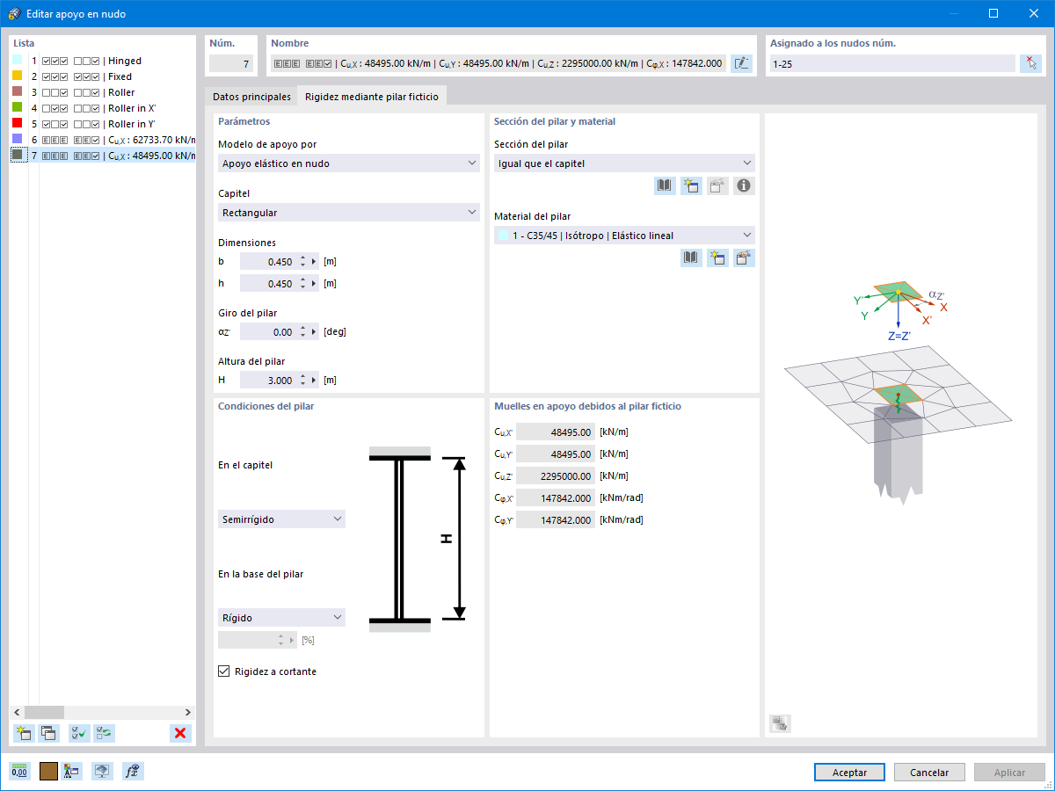The height and width of the screenshot is (791, 1055).
Task: Click the Cancelar button
Action: tap(929, 773)
